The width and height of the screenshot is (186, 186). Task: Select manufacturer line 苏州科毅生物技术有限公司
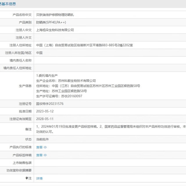(66, 81)
